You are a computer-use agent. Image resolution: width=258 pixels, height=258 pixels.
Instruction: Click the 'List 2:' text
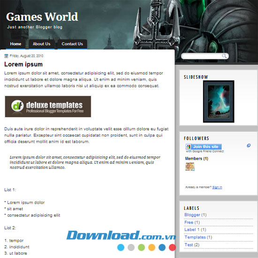[x=10, y=228]
